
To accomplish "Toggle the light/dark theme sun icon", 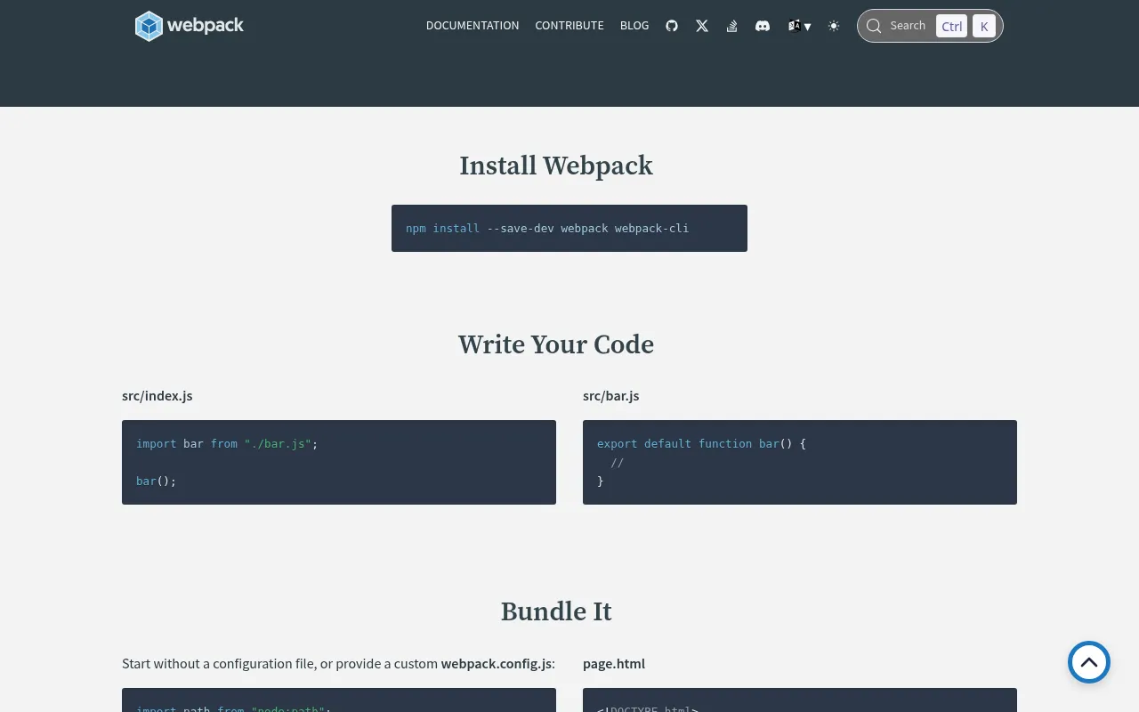I will pos(834,26).
